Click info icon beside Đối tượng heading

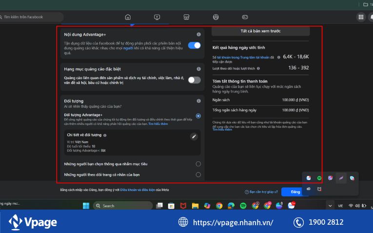pyautogui.click(x=198, y=101)
